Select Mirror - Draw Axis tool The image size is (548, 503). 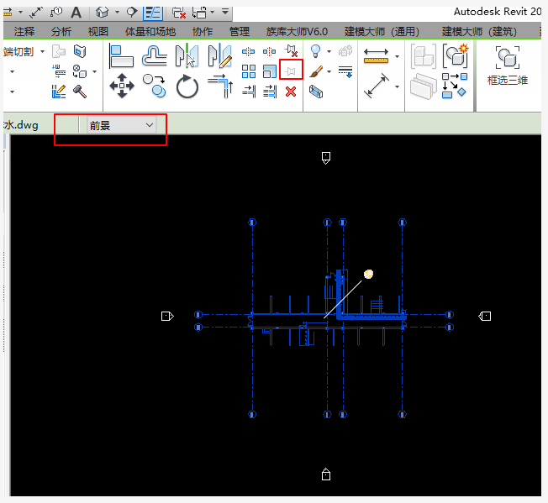[219, 55]
